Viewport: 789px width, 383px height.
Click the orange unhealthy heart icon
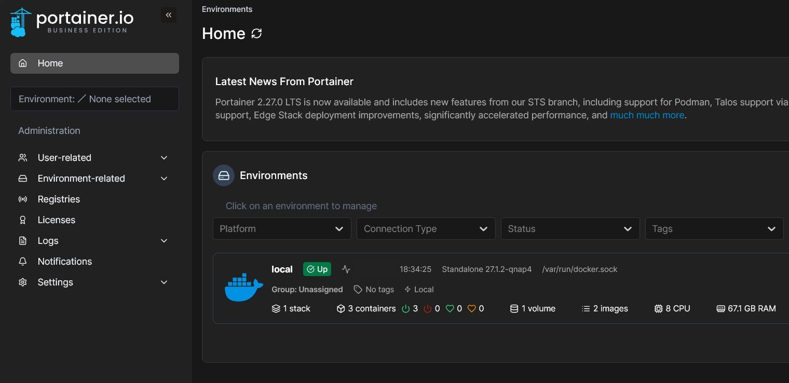(x=472, y=308)
